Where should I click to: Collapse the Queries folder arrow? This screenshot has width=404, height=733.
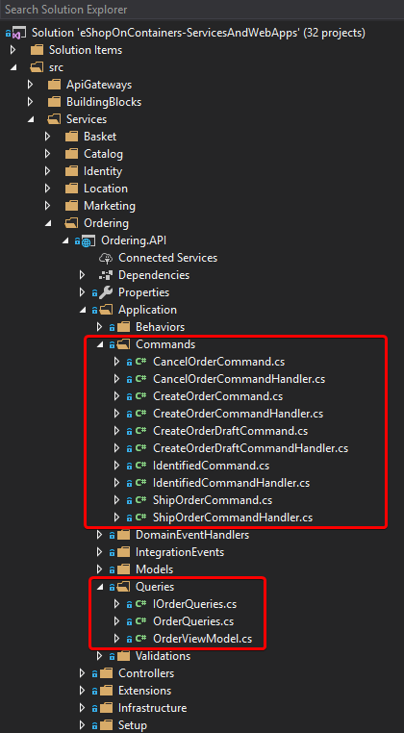click(99, 587)
